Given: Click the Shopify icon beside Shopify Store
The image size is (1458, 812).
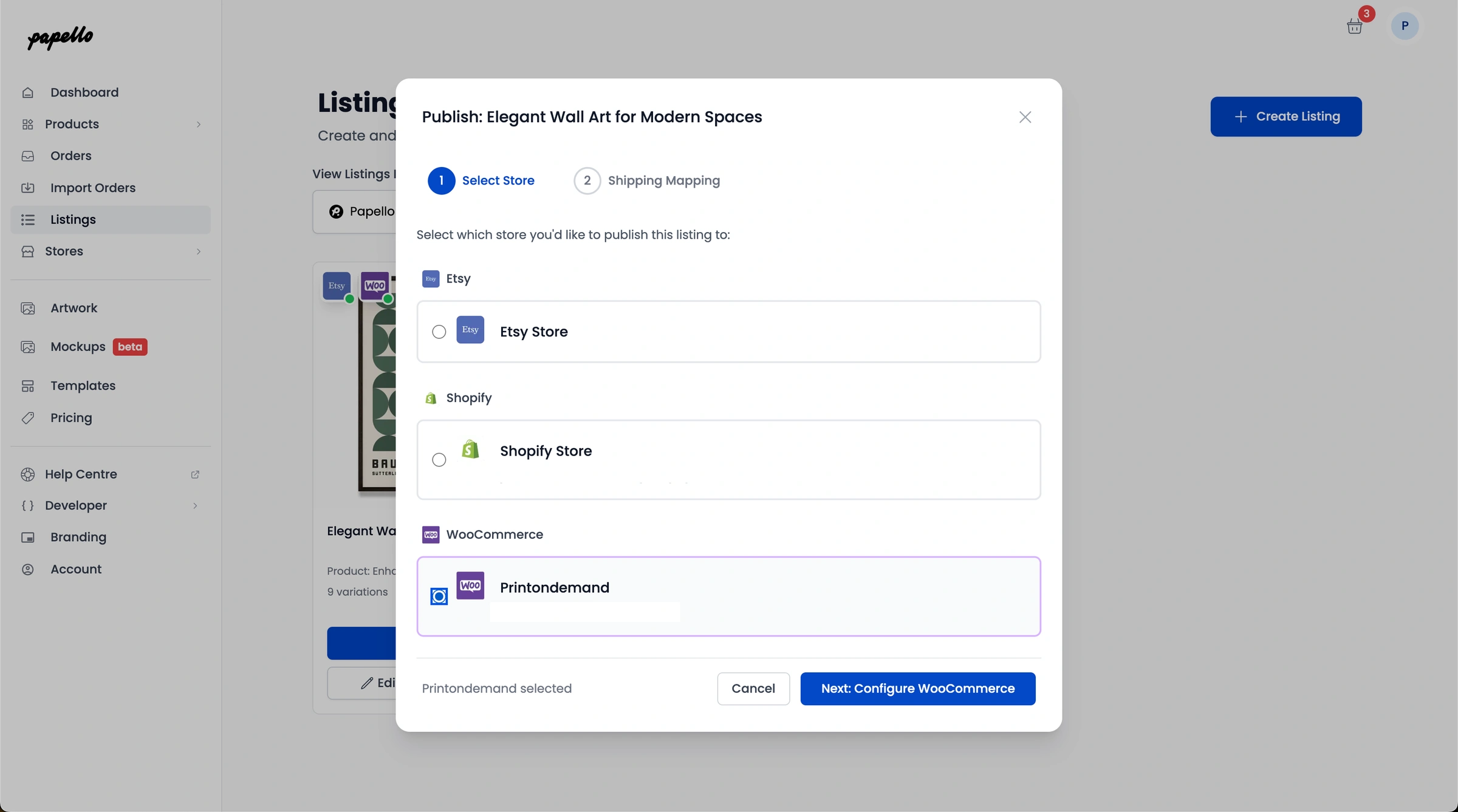Looking at the screenshot, I should click(470, 449).
